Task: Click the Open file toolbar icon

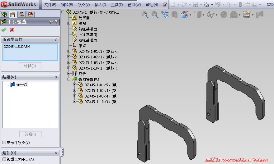Action: click(184, 4)
